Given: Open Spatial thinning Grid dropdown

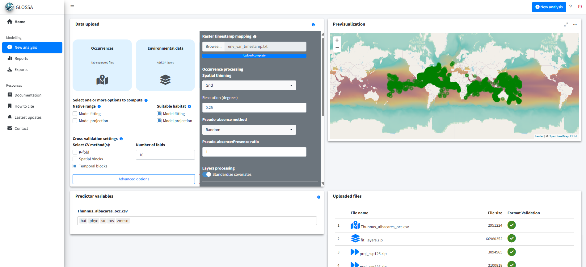Looking at the screenshot, I should tap(249, 85).
